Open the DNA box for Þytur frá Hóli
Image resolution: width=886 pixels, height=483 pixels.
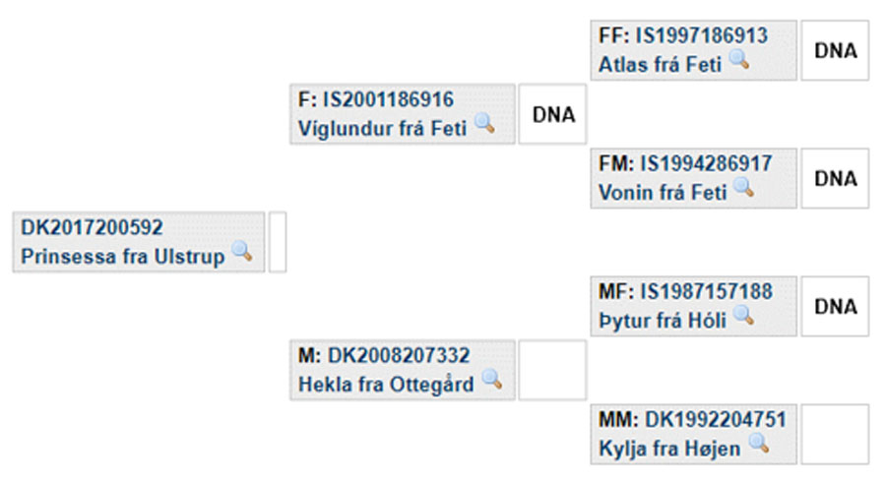pyautogui.click(x=835, y=307)
